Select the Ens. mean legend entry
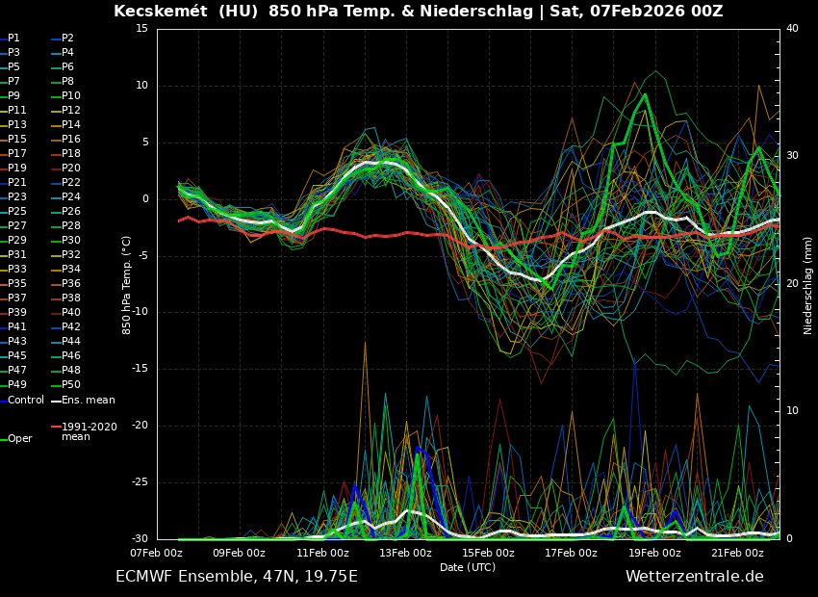Viewport: 818px width, 597px height. point(88,401)
